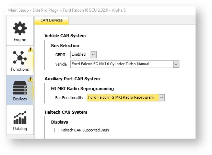Screen dimensions: 212x155
Task: Click the warning icon on Functions
Action: (31, 49)
